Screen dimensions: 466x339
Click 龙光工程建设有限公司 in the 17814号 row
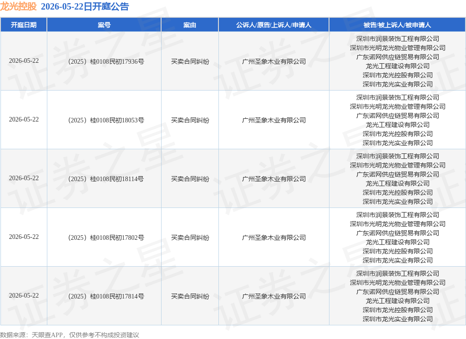point(398,301)
